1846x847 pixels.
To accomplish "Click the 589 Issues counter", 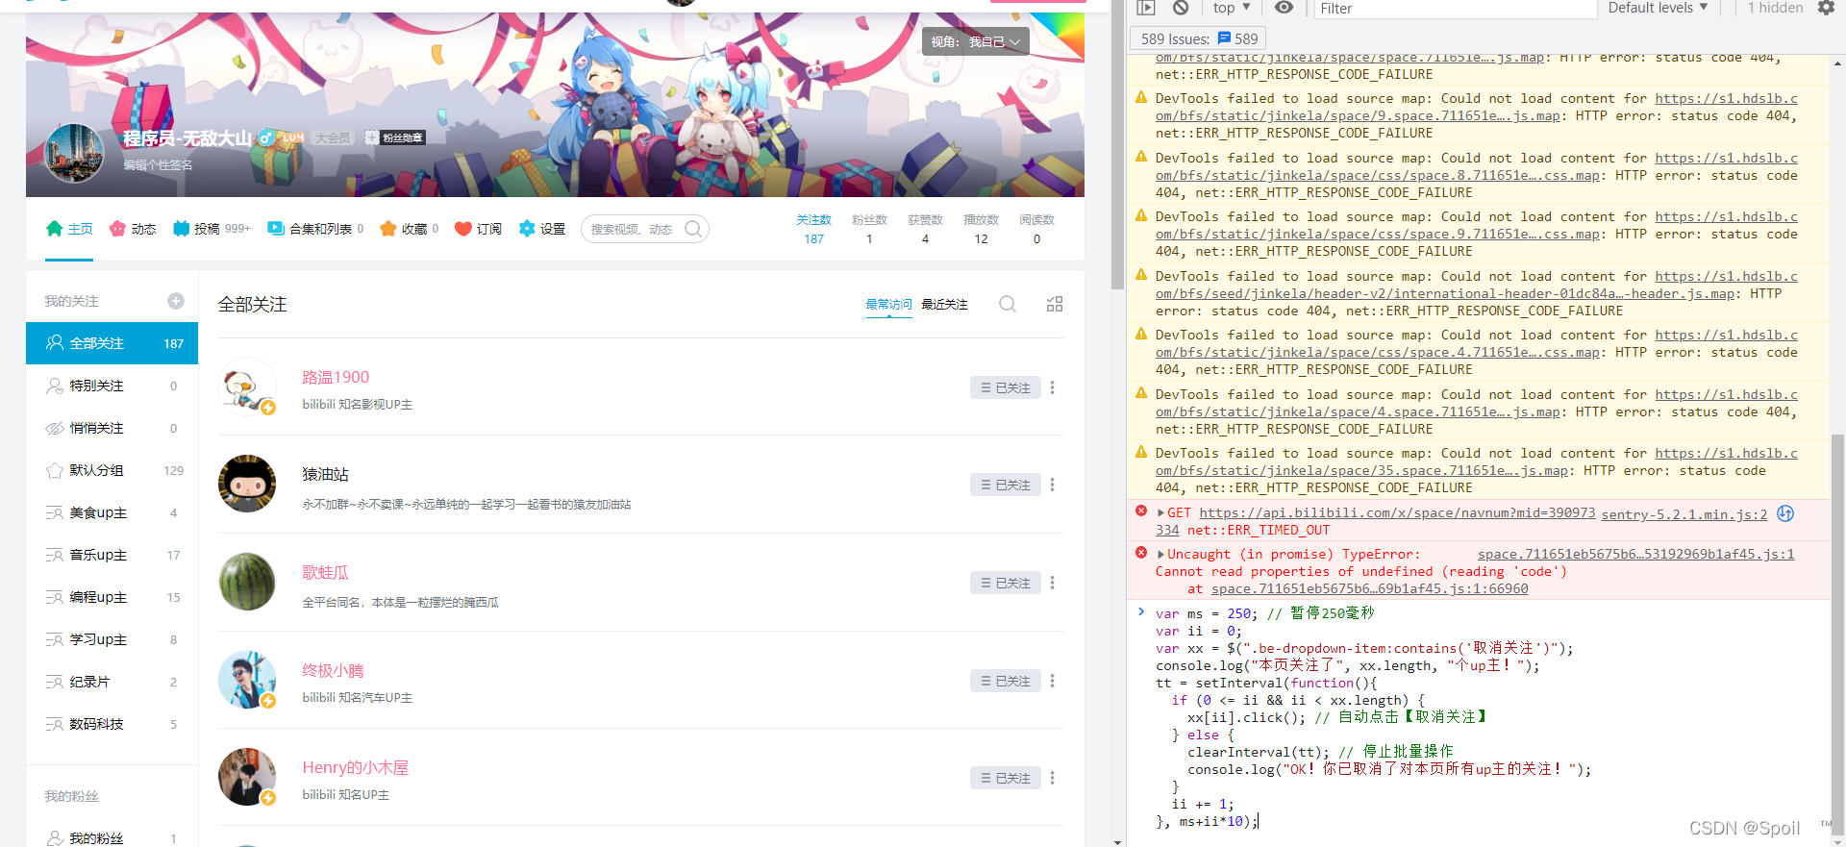I will click(1199, 38).
